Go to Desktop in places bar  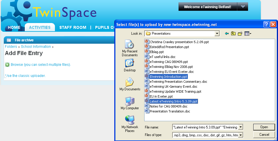tap(130, 65)
